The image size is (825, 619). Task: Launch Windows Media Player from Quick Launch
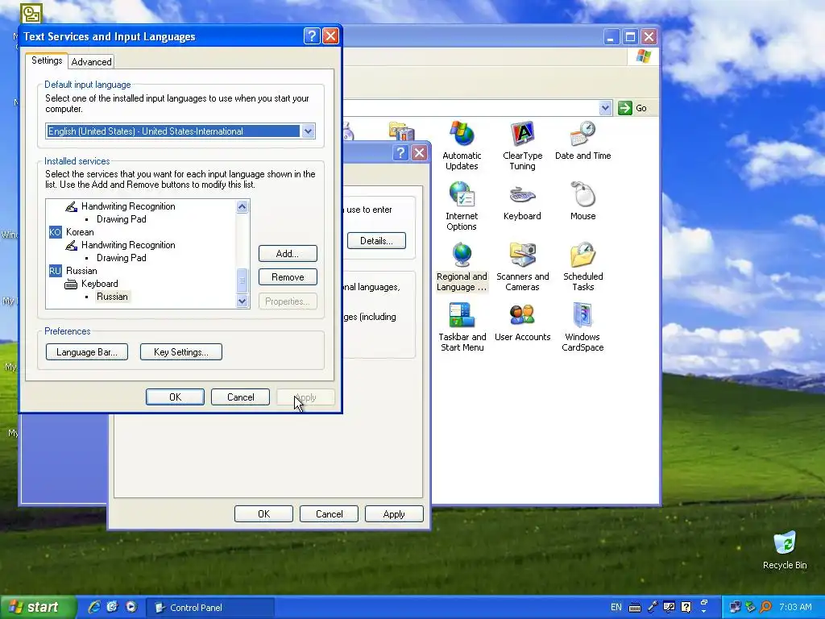click(x=131, y=607)
